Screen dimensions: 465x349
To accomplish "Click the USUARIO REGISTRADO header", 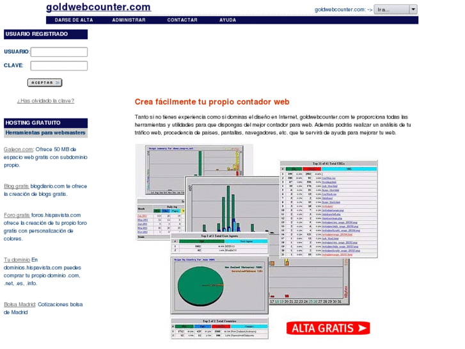I will click(45, 34).
